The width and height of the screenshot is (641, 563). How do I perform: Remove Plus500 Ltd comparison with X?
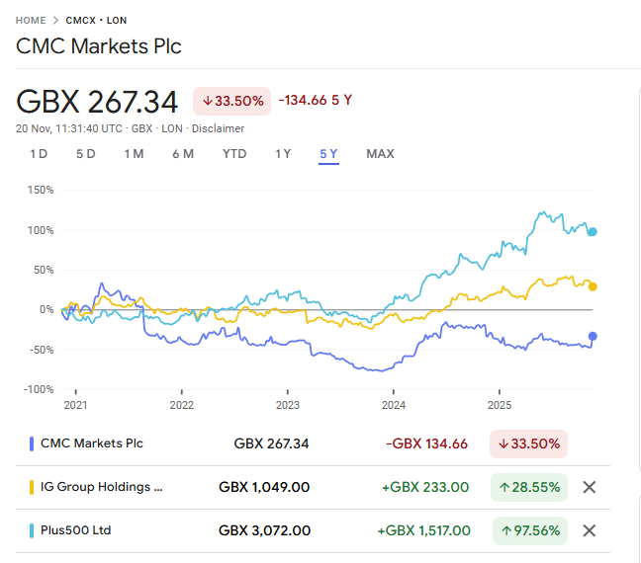pyautogui.click(x=590, y=530)
